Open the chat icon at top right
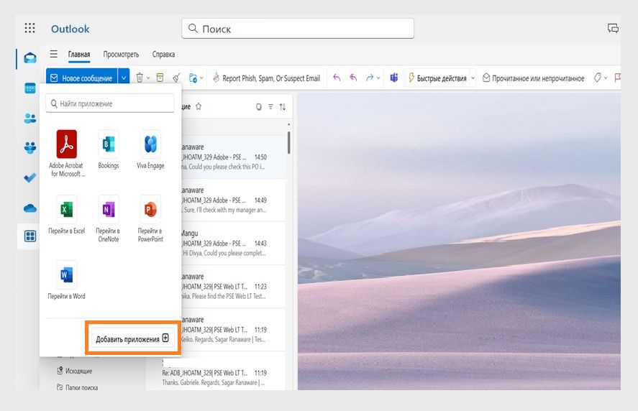This screenshot has height=411, width=638. [x=613, y=28]
